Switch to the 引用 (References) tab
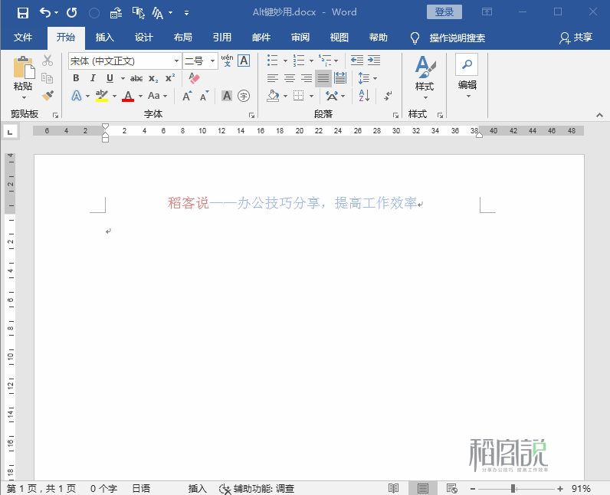The width and height of the screenshot is (610, 495). [x=221, y=38]
